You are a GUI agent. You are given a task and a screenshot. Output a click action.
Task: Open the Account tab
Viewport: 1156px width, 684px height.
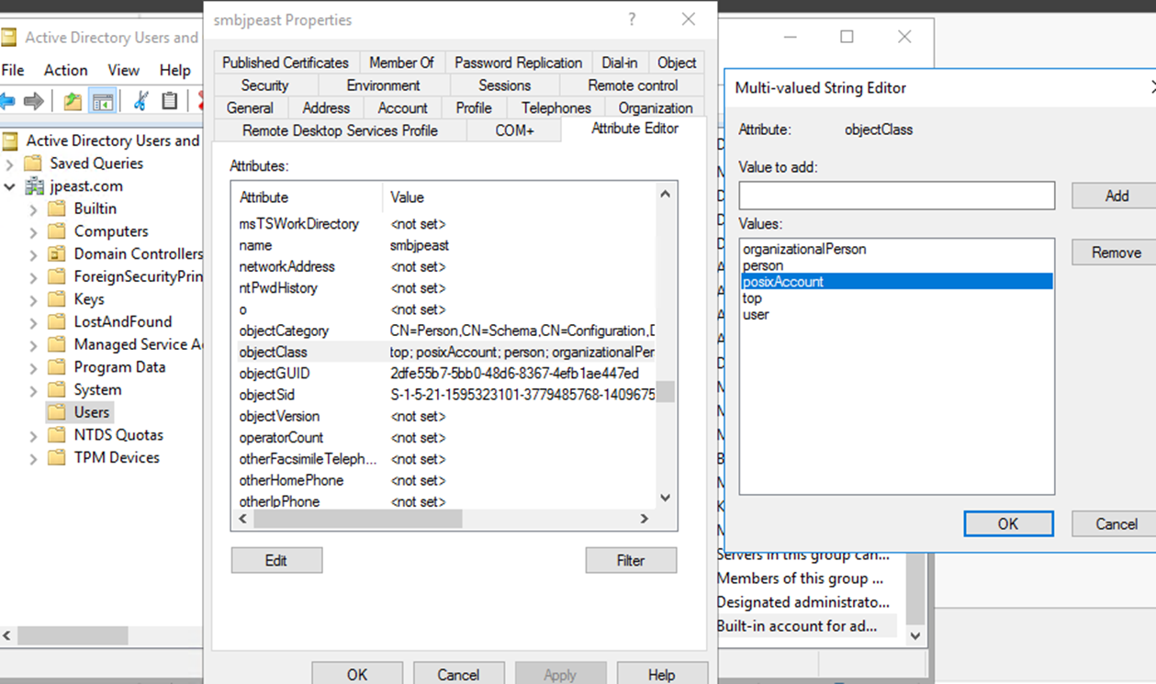402,107
